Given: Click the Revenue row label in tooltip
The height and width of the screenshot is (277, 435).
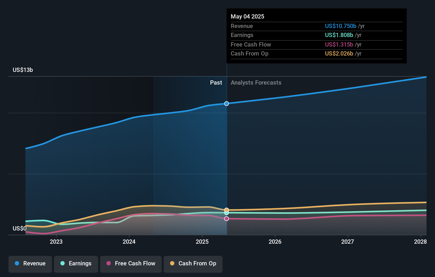Looking at the screenshot, I should (242, 26).
